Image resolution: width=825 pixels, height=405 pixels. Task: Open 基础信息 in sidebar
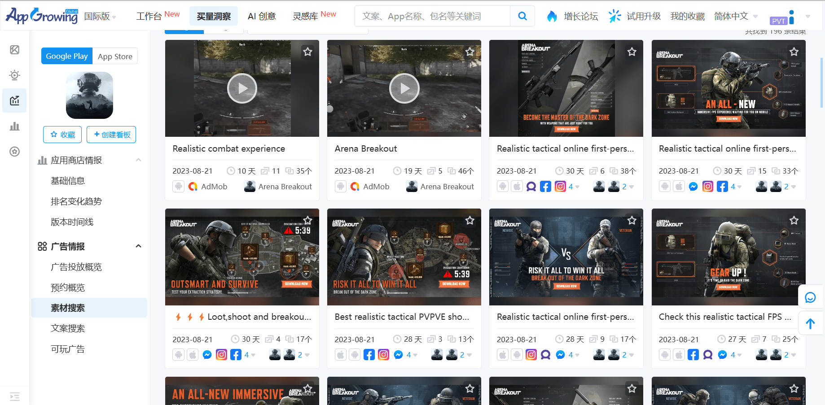click(x=68, y=181)
